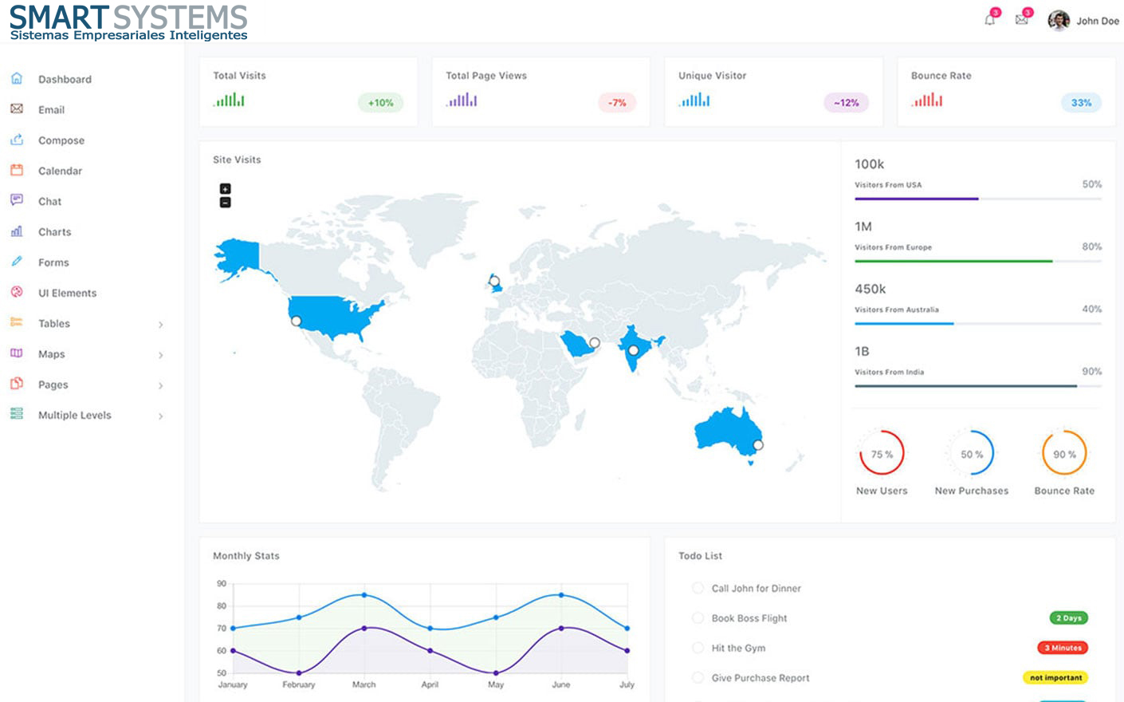Screen dimensions: 1124x702
Task: Click the +10% Total Visits badge
Action: pos(381,102)
